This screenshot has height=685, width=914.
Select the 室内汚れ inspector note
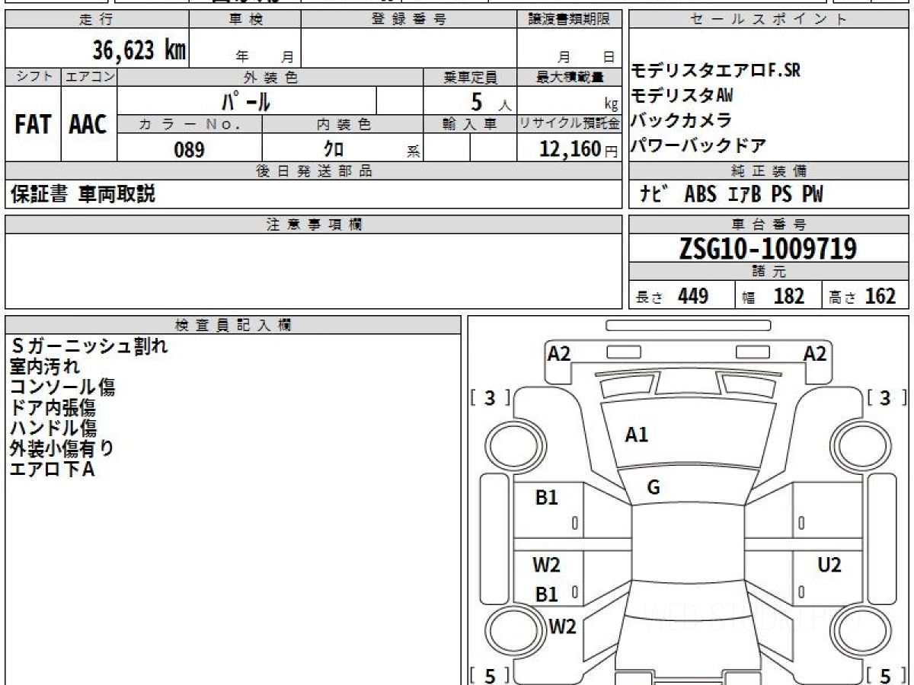click(x=44, y=366)
